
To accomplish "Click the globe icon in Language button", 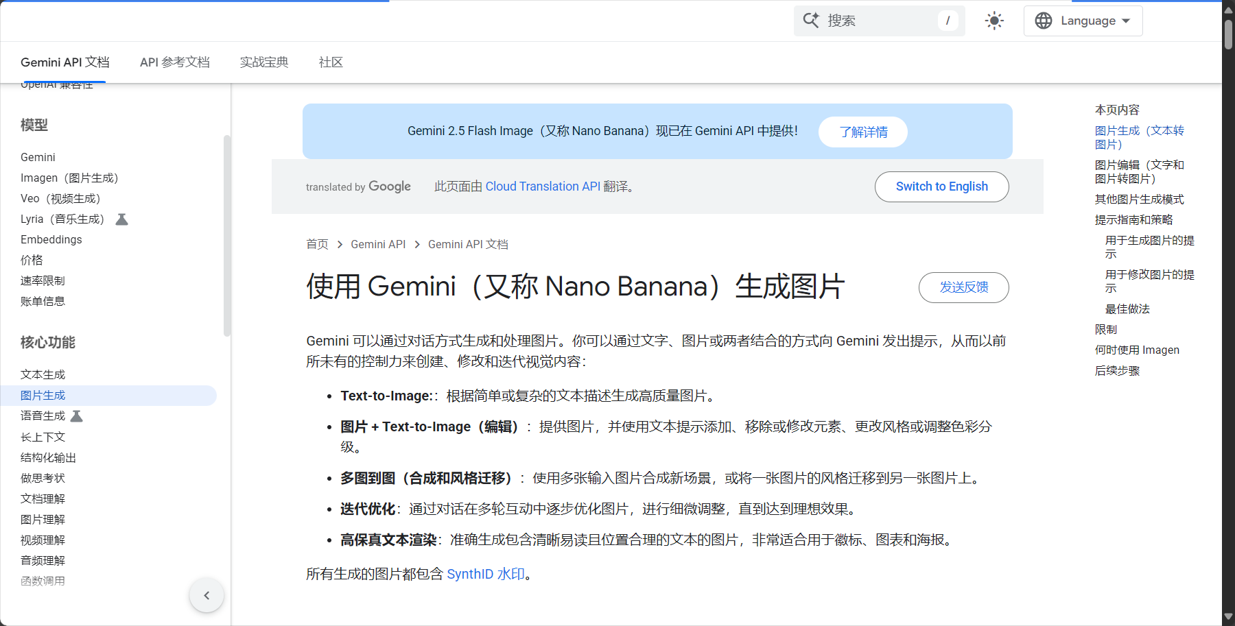I will 1044,21.
